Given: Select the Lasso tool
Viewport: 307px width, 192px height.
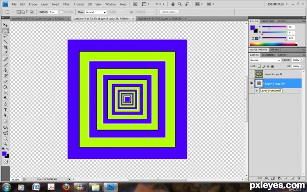Looking at the screenshot, I should 6,36.
